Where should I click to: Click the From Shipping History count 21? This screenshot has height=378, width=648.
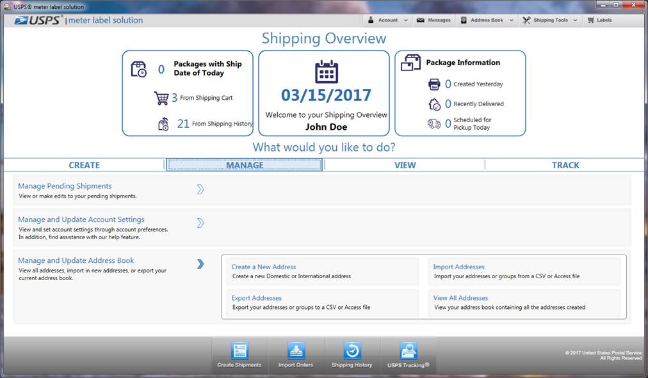point(183,124)
